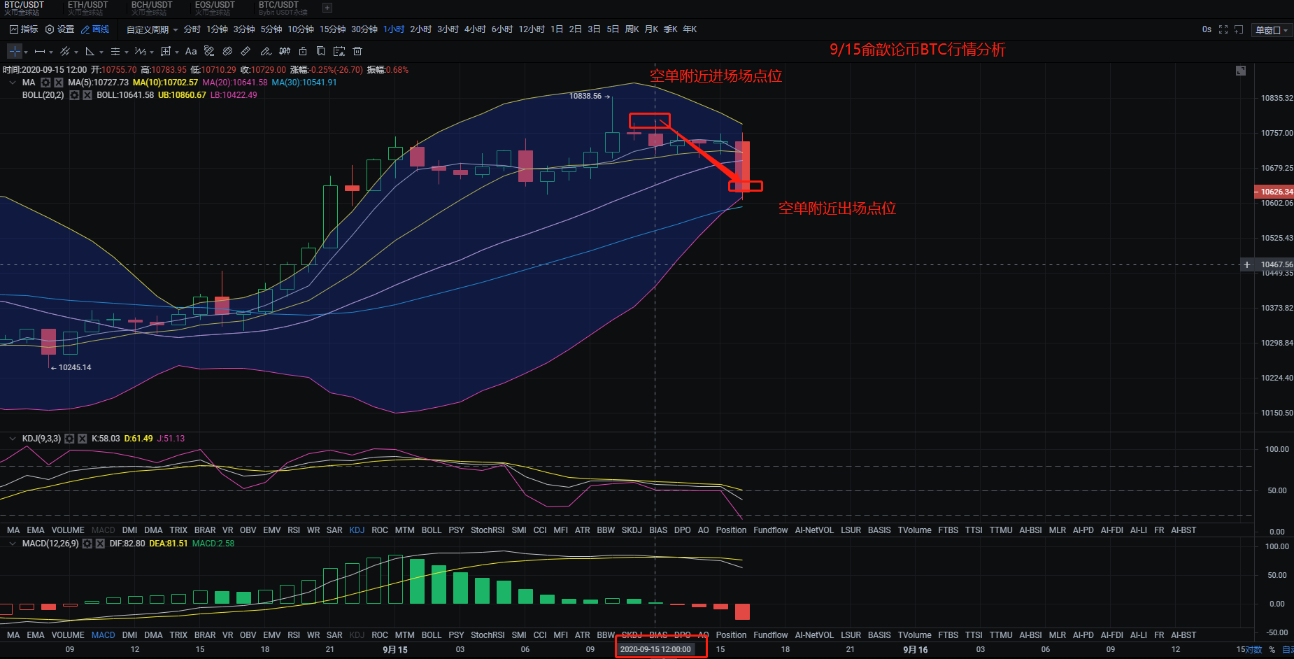
Task: Toggle the 指标 indicators panel
Action: tap(24, 29)
